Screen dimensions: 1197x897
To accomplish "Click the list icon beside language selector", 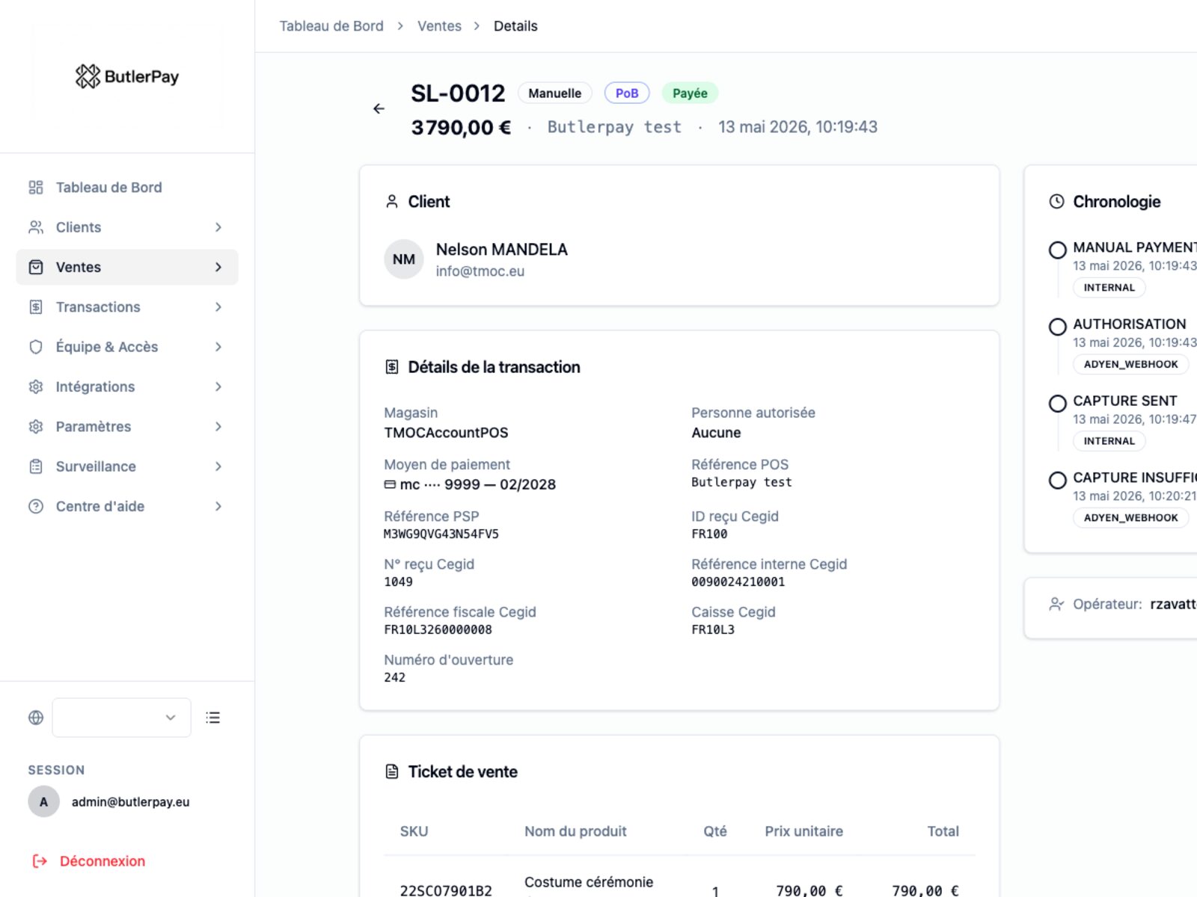I will point(213,718).
